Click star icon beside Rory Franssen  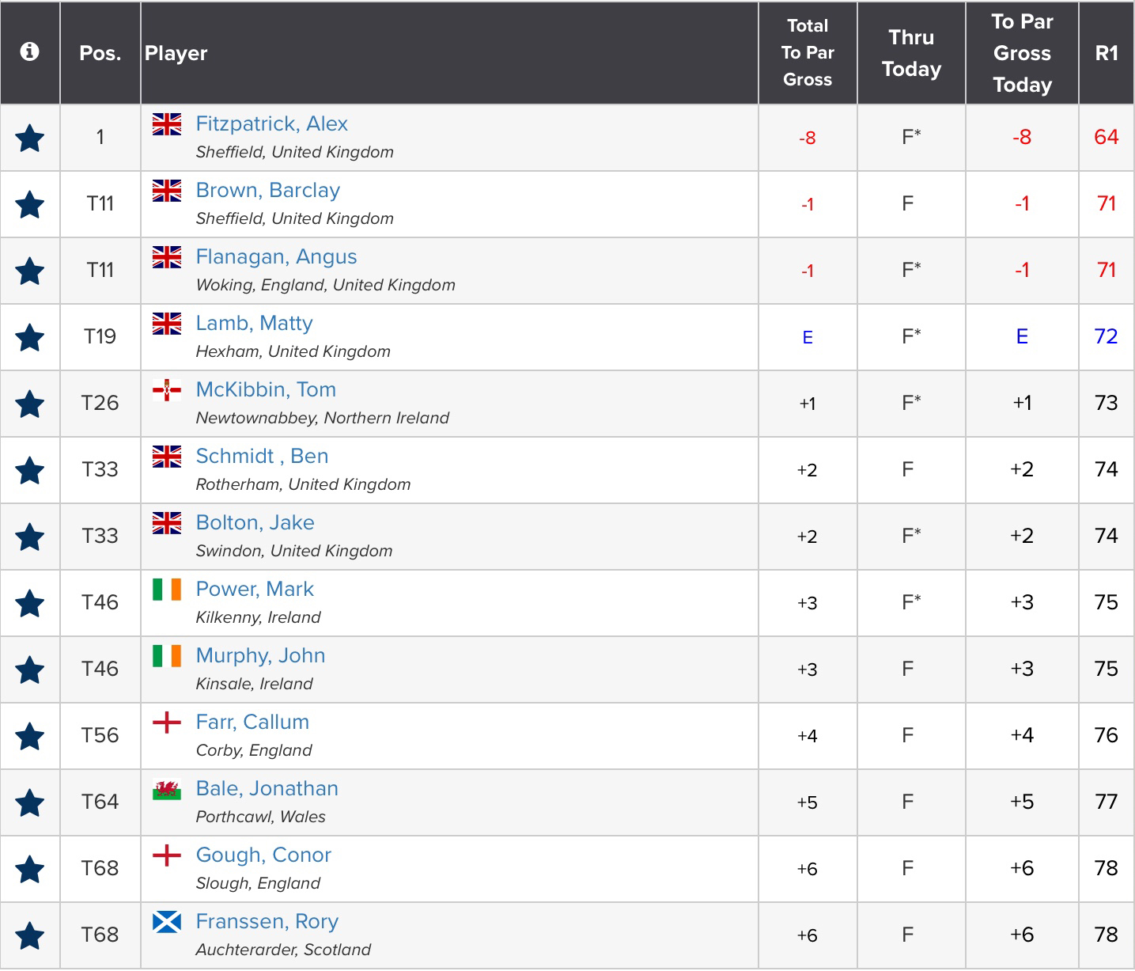pos(30,936)
